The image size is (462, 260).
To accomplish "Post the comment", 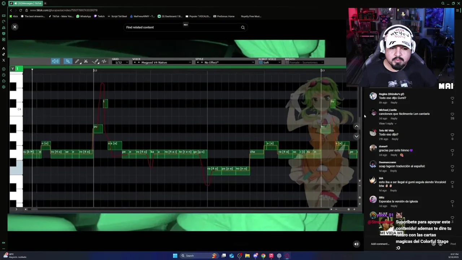I will (453, 244).
